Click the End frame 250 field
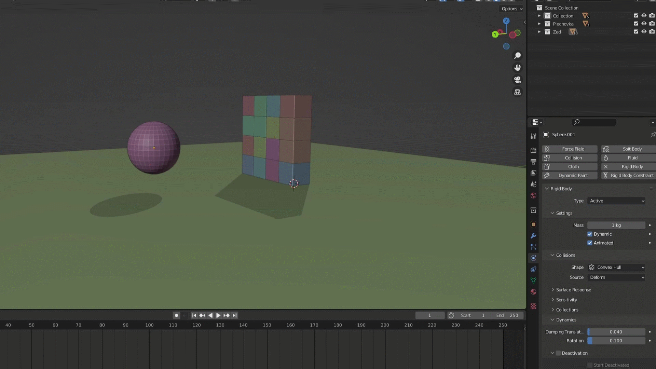 tap(507, 315)
